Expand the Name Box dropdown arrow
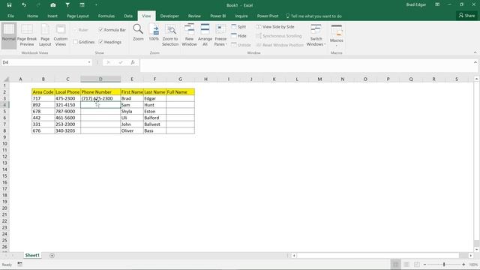This screenshot has width=480, height=270. tap(89, 62)
